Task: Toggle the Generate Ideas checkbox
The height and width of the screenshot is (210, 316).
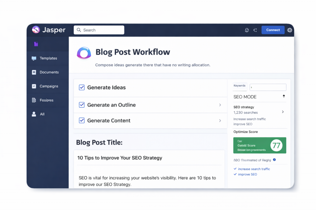Action: [82, 88]
